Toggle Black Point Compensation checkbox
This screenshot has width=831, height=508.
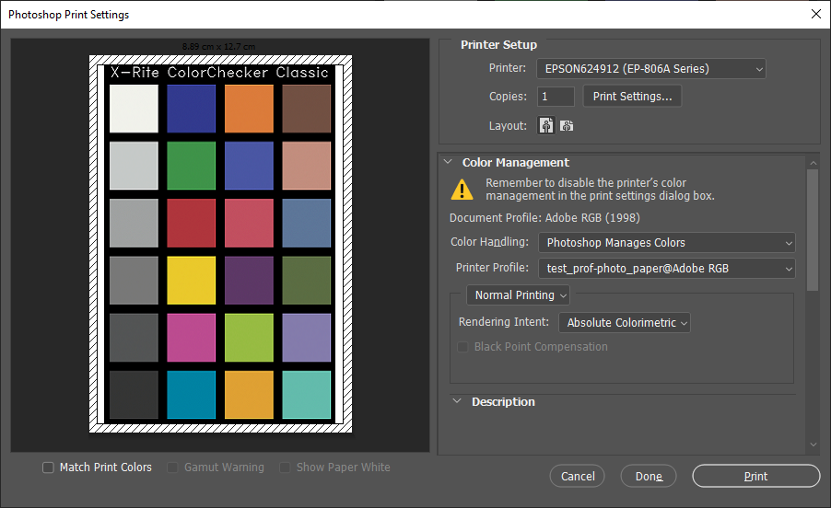[x=462, y=347]
